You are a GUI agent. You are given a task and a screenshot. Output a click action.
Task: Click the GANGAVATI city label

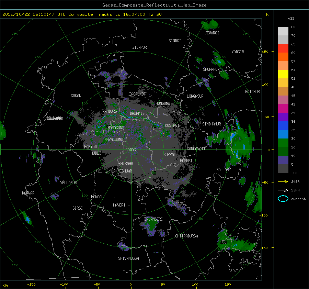click(196, 149)
